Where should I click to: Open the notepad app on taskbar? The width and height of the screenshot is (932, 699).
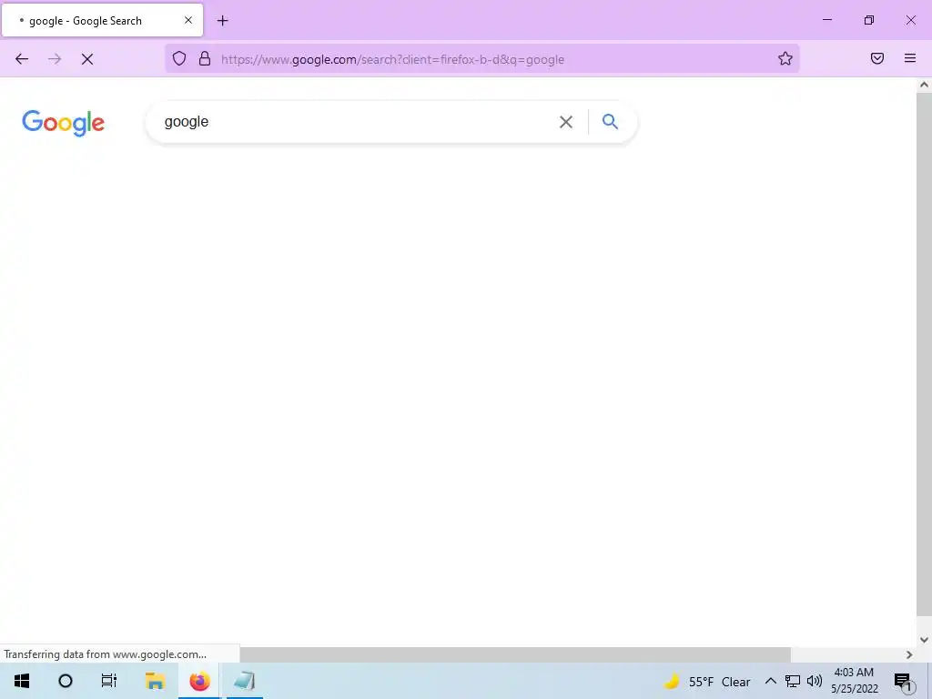click(x=244, y=681)
